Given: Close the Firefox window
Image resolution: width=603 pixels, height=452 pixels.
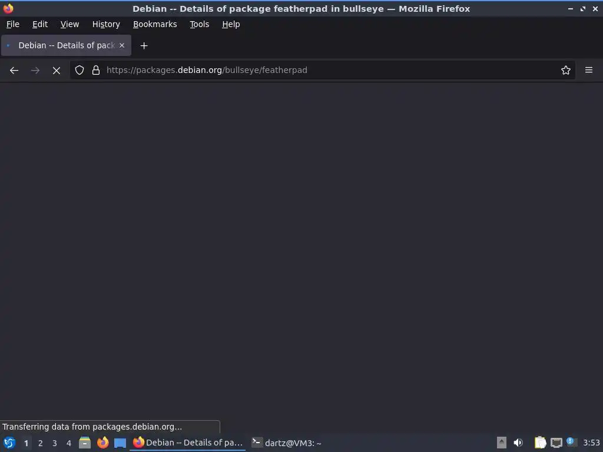Looking at the screenshot, I should coord(595,8).
